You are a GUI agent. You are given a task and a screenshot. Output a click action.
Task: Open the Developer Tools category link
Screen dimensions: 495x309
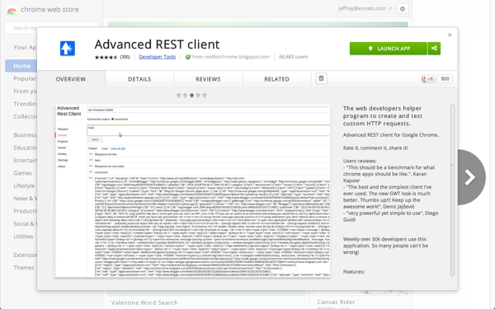pos(158,57)
